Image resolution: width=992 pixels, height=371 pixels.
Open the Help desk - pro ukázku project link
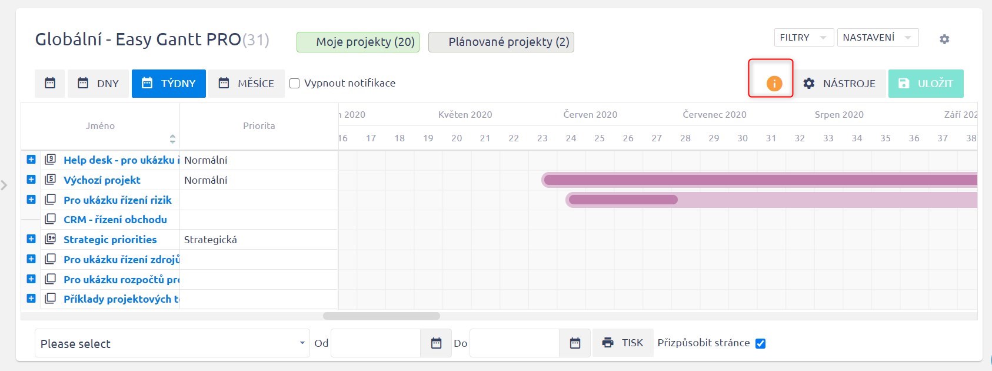pyautogui.click(x=121, y=160)
